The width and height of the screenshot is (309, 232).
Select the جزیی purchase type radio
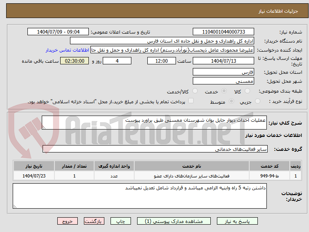click(257, 101)
